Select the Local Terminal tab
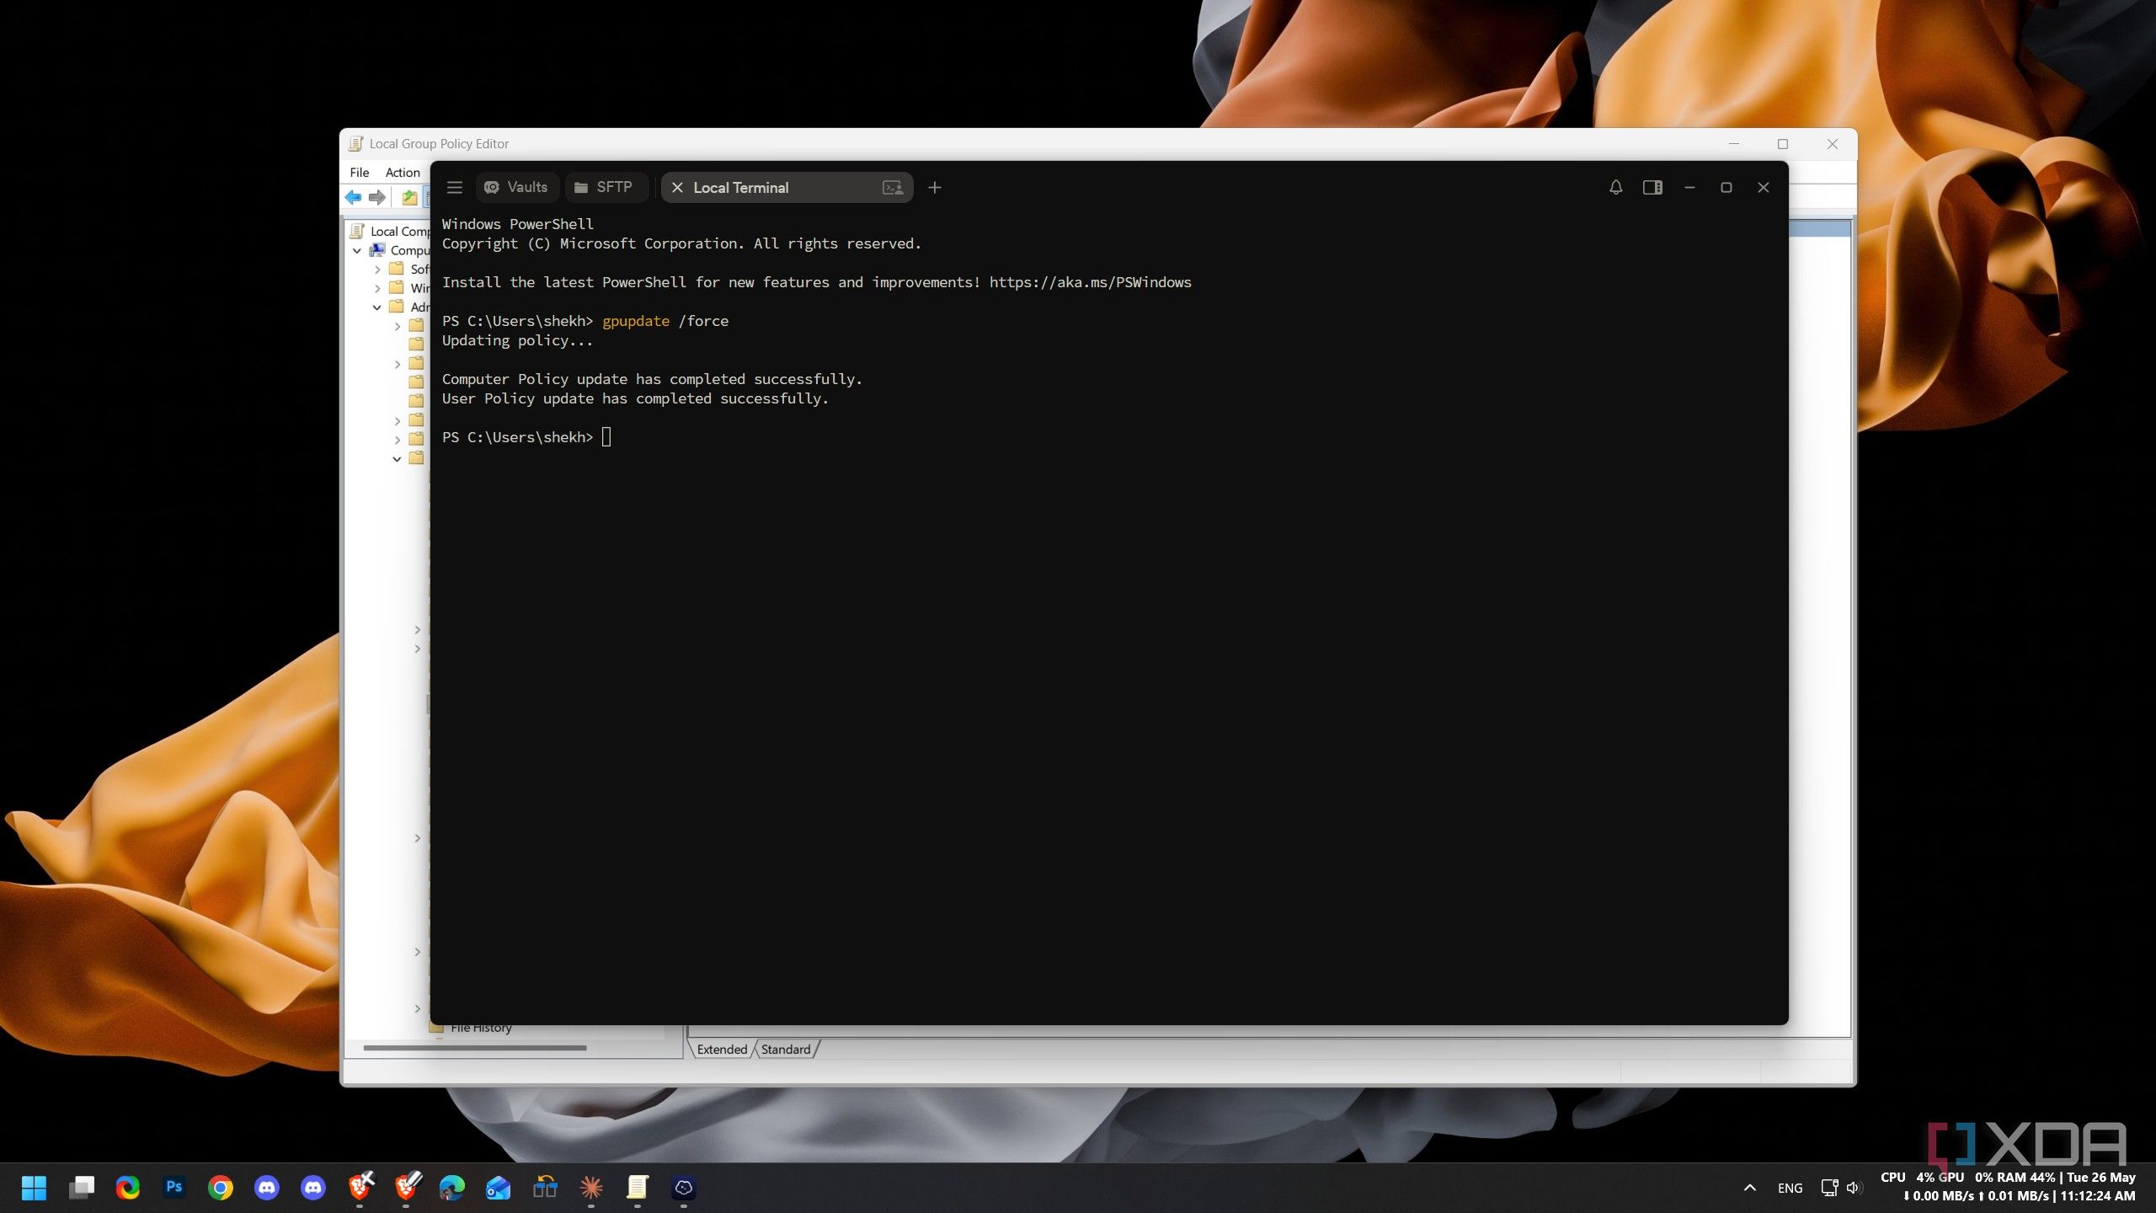 (x=787, y=187)
